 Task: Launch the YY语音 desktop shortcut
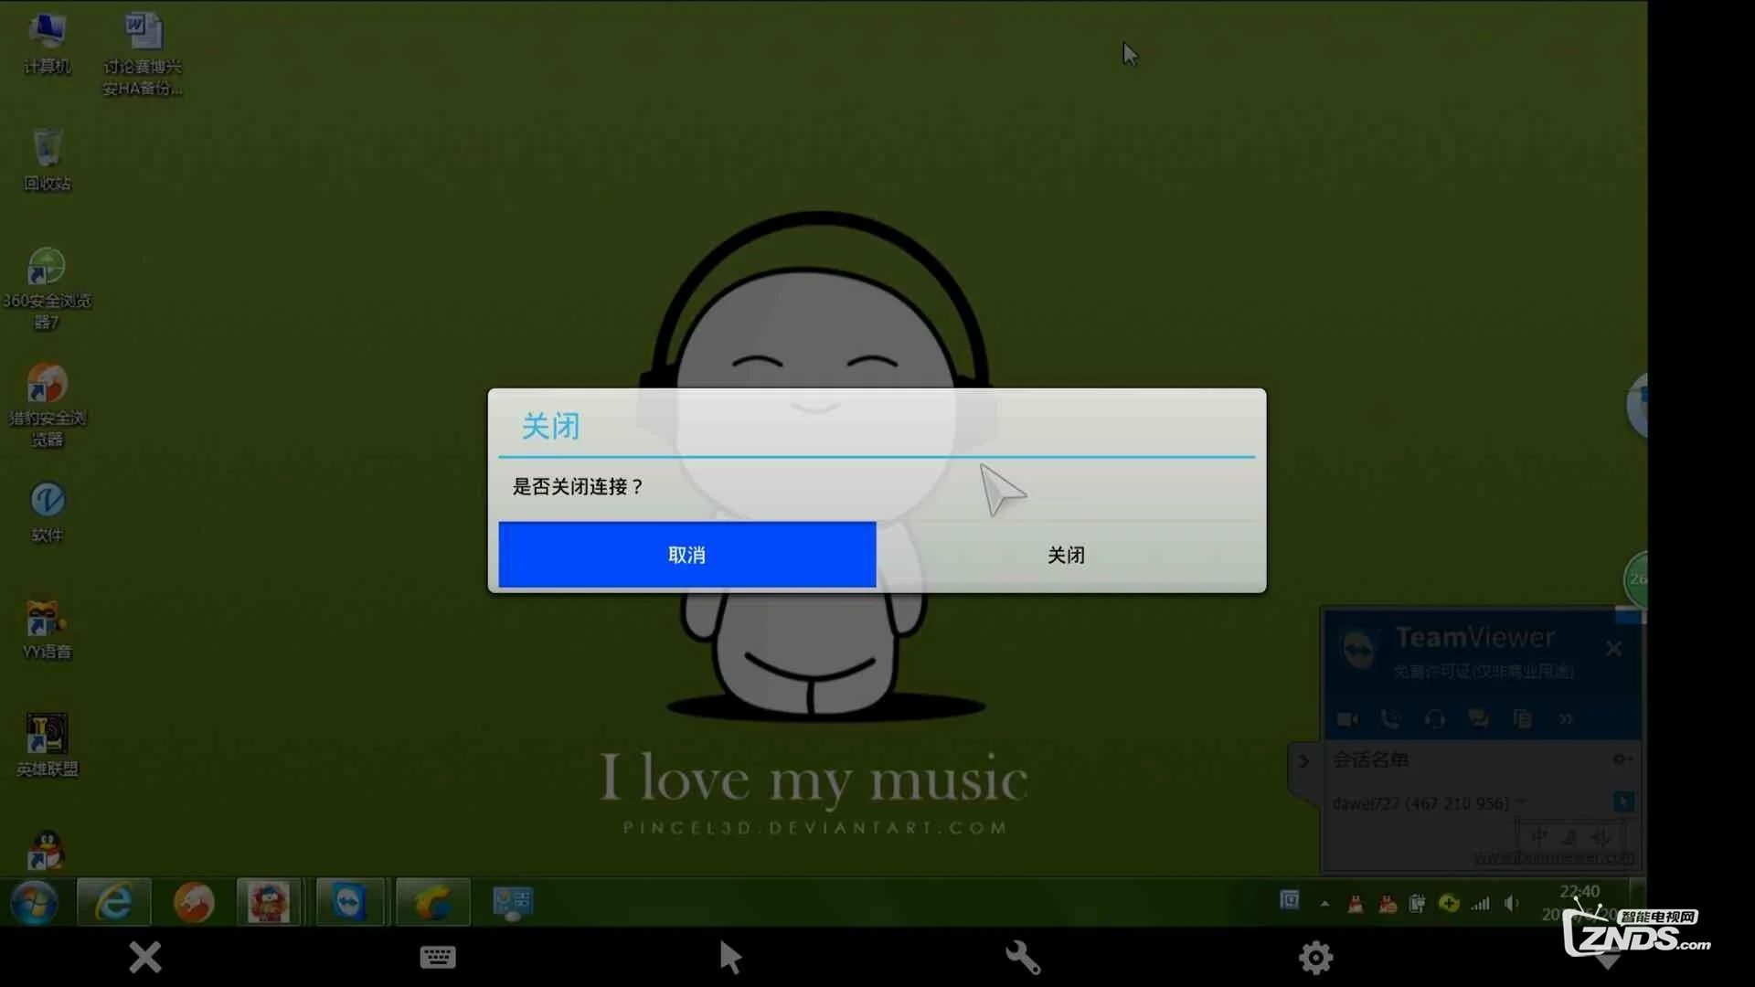(47, 629)
